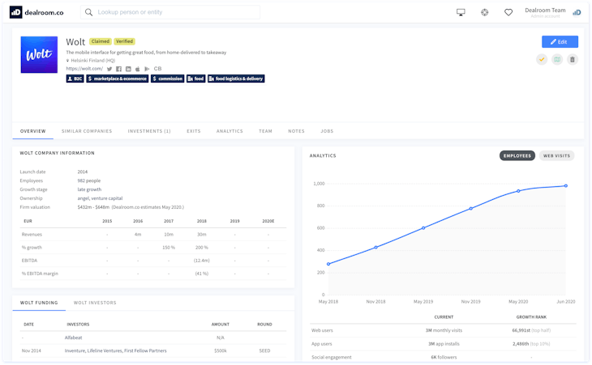Open the heart favorites icon
592x365 pixels.
click(x=508, y=12)
